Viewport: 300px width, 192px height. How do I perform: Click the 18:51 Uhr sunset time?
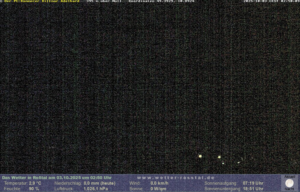pyautogui.click(x=253, y=189)
